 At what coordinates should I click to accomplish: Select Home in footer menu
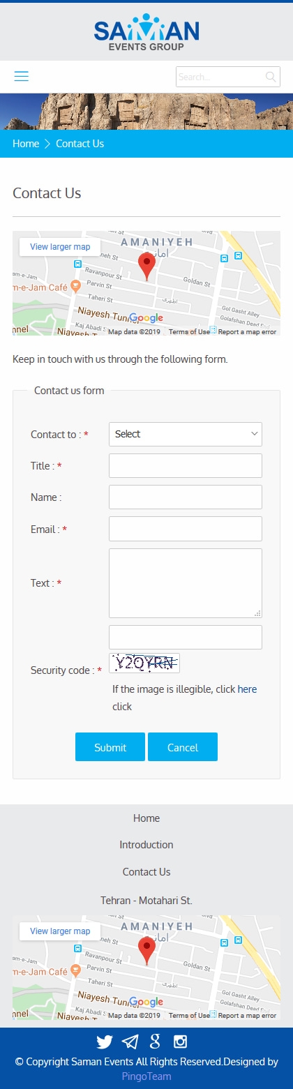click(x=146, y=818)
